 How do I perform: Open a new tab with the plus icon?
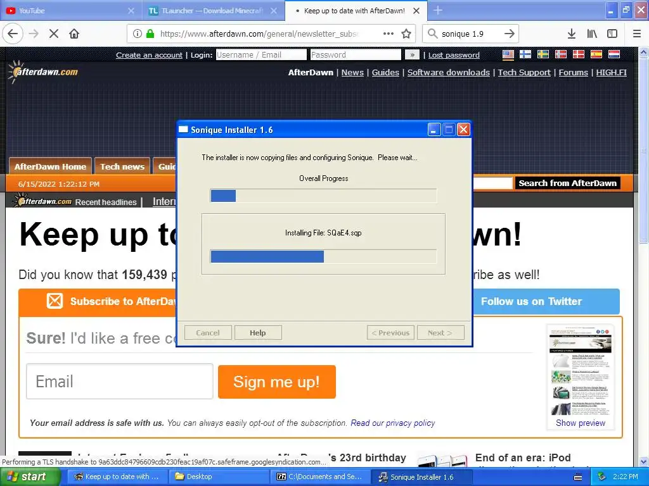[x=438, y=10]
